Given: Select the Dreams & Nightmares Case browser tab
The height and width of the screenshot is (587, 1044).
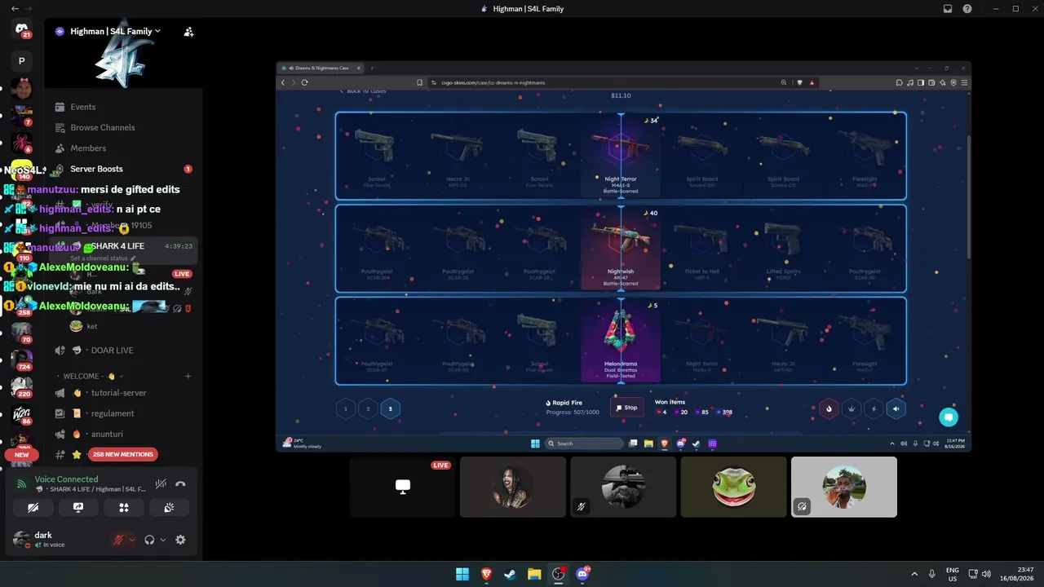Looking at the screenshot, I should 322,68.
